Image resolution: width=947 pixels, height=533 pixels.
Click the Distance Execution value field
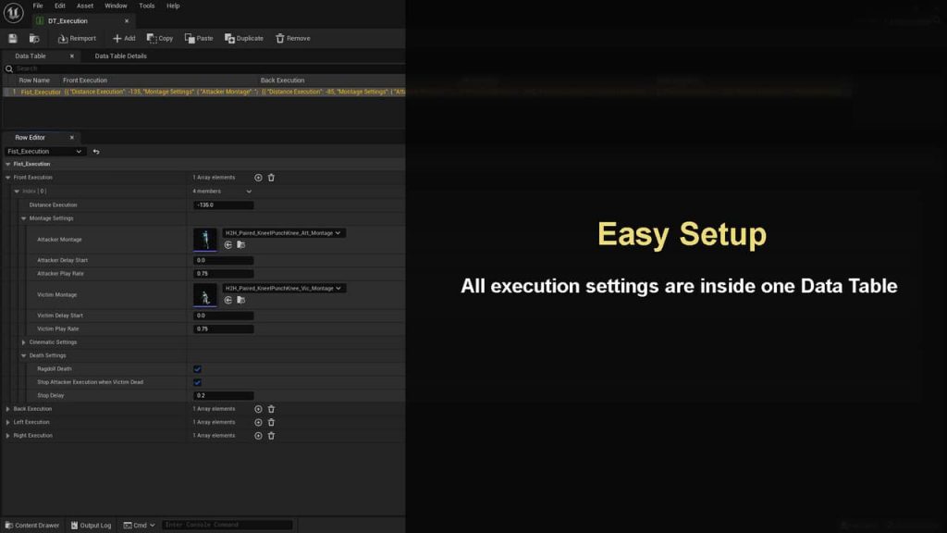click(x=224, y=205)
